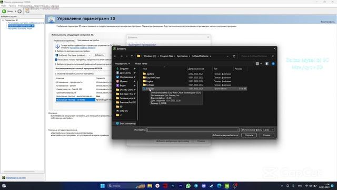The image size is (337, 190).
Task: Click Добавить button in NVIDIA panel
Action: [x=99, y=55]
